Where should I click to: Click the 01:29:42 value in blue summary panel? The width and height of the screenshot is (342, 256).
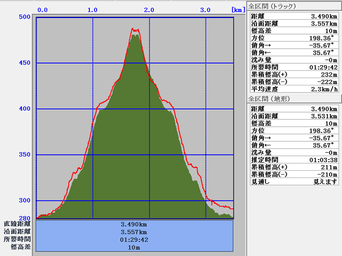click(x=134, y=239)
